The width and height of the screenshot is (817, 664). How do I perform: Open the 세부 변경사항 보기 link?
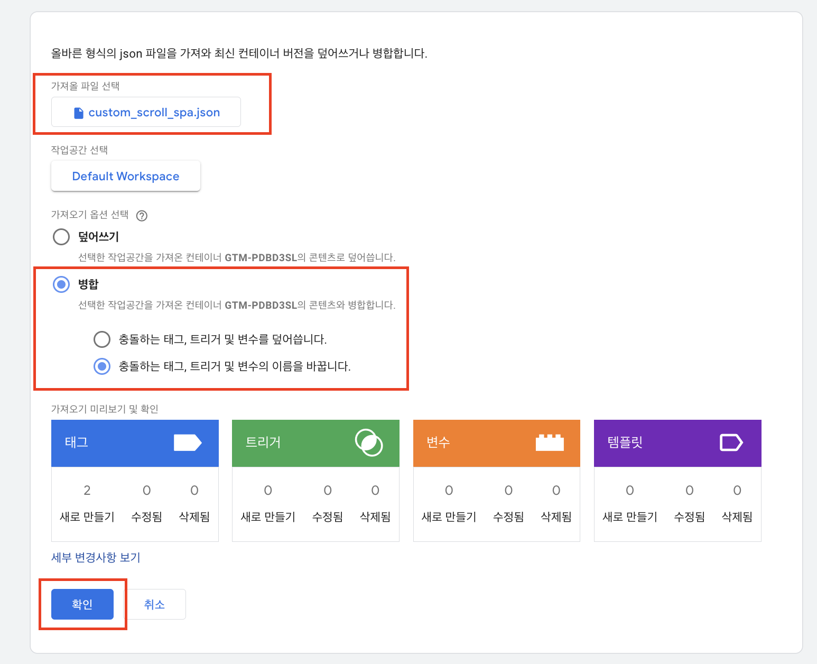[96, 557]
